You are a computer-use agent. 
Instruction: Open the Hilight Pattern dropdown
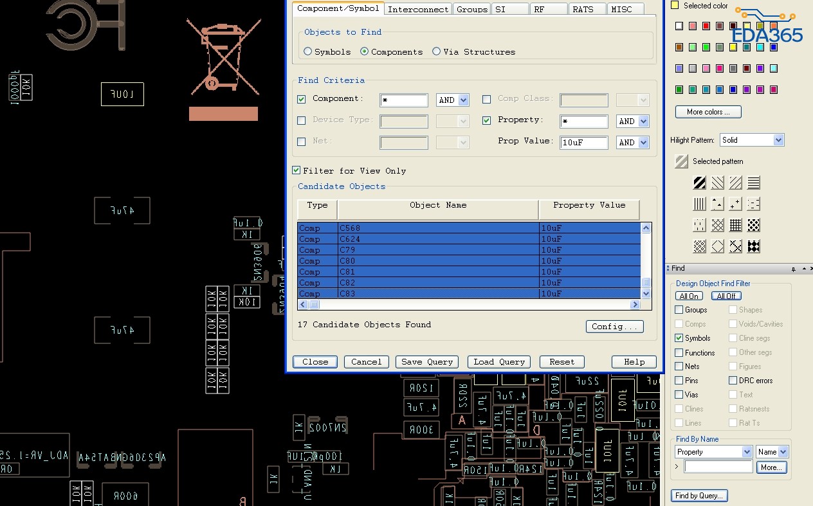point(778,140)
